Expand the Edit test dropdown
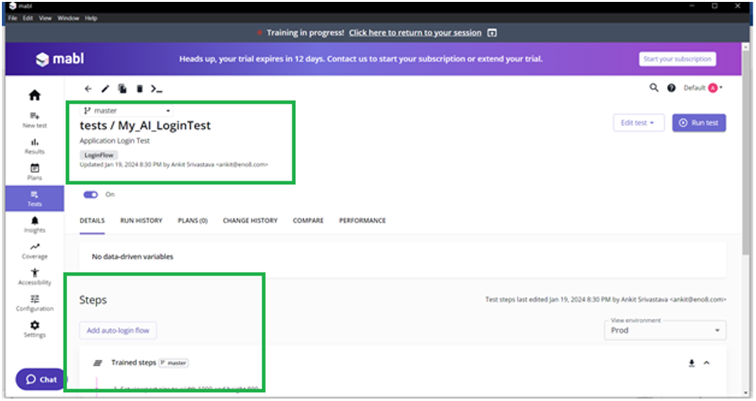 [x=637, y=123]
